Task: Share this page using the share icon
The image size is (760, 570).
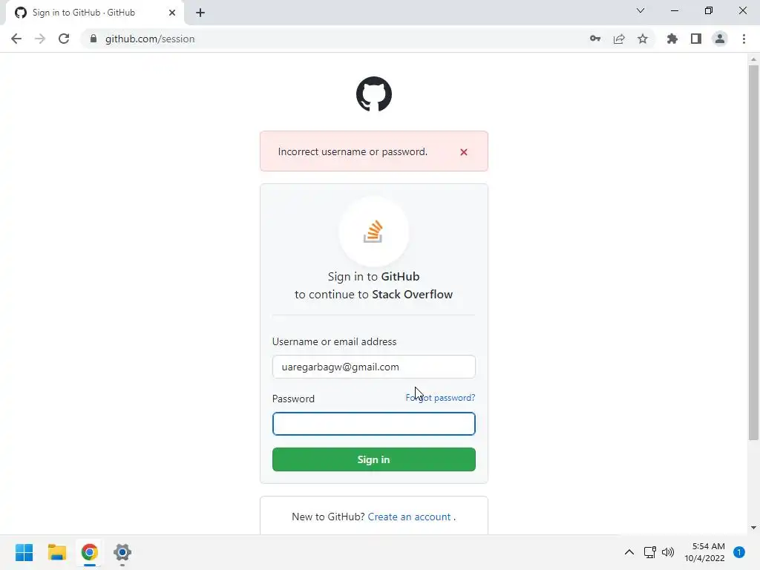Action: tap(619, 39)
